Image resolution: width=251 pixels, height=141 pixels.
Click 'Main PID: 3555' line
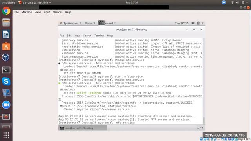click(x=98, y=106)
